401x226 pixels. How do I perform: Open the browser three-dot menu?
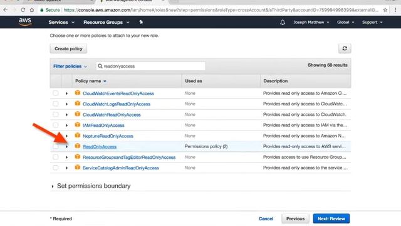pos(395,10)
